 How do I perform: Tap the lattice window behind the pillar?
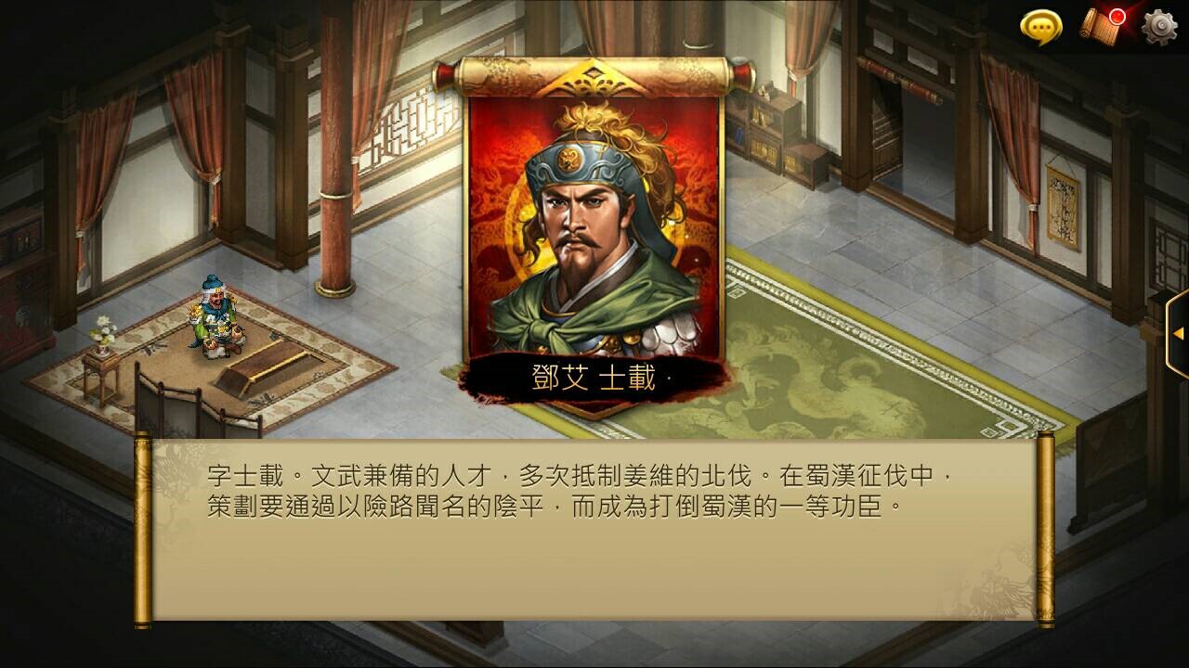(412, 127)
